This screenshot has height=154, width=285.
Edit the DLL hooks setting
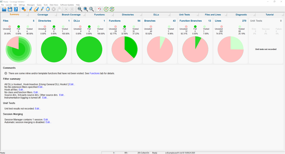click(72, 84)
